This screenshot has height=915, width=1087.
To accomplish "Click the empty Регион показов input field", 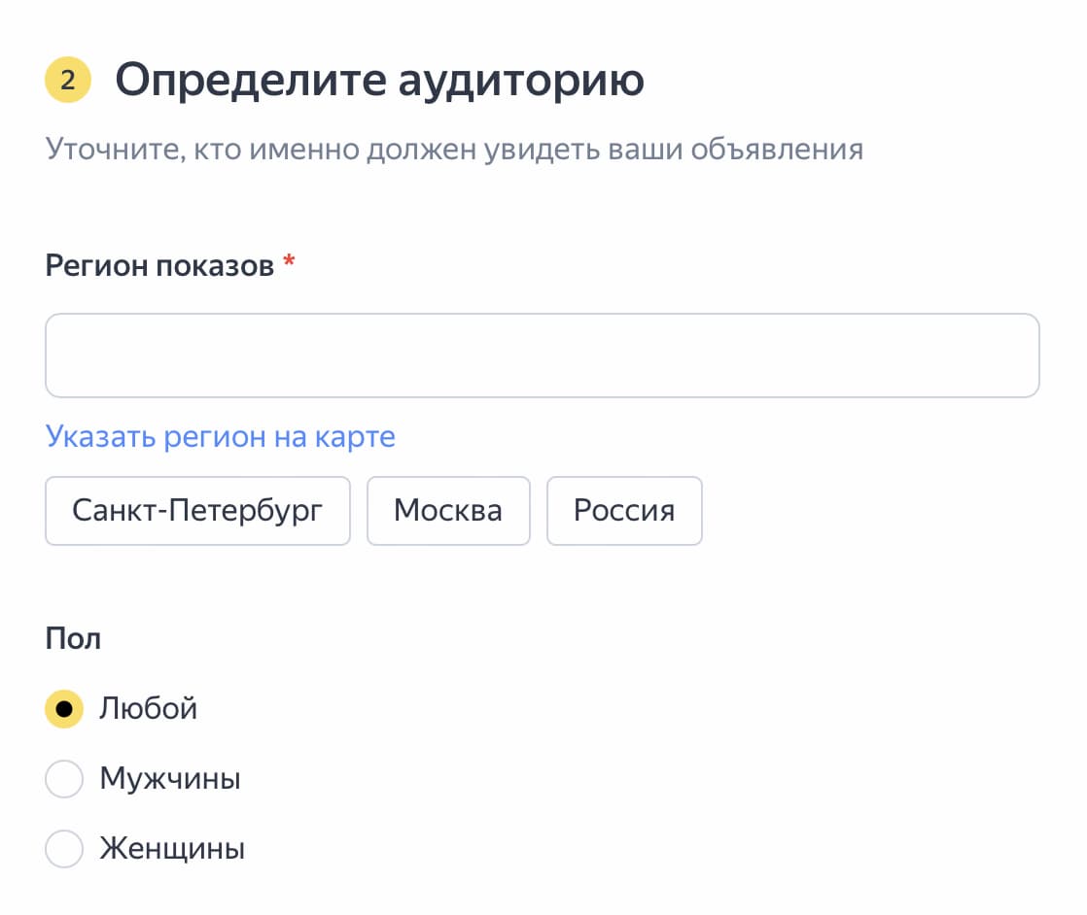I will click(542, 356).
